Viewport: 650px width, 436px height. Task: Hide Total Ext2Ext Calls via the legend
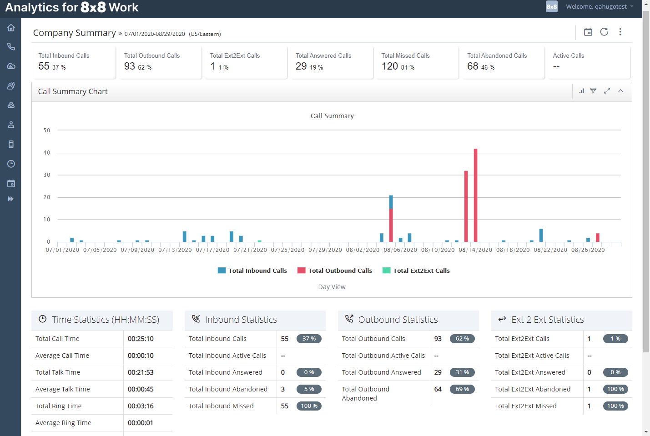416,271
